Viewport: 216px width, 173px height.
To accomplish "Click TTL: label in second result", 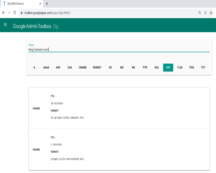I will point(53,138).
